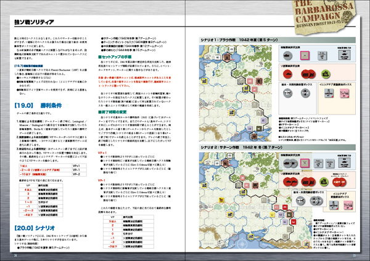The height and width of the screenshot is (261, 370).
Task: Click the サターン作戦(1942年冬季) bullet in the scenario list
Action: click(129, 38)
